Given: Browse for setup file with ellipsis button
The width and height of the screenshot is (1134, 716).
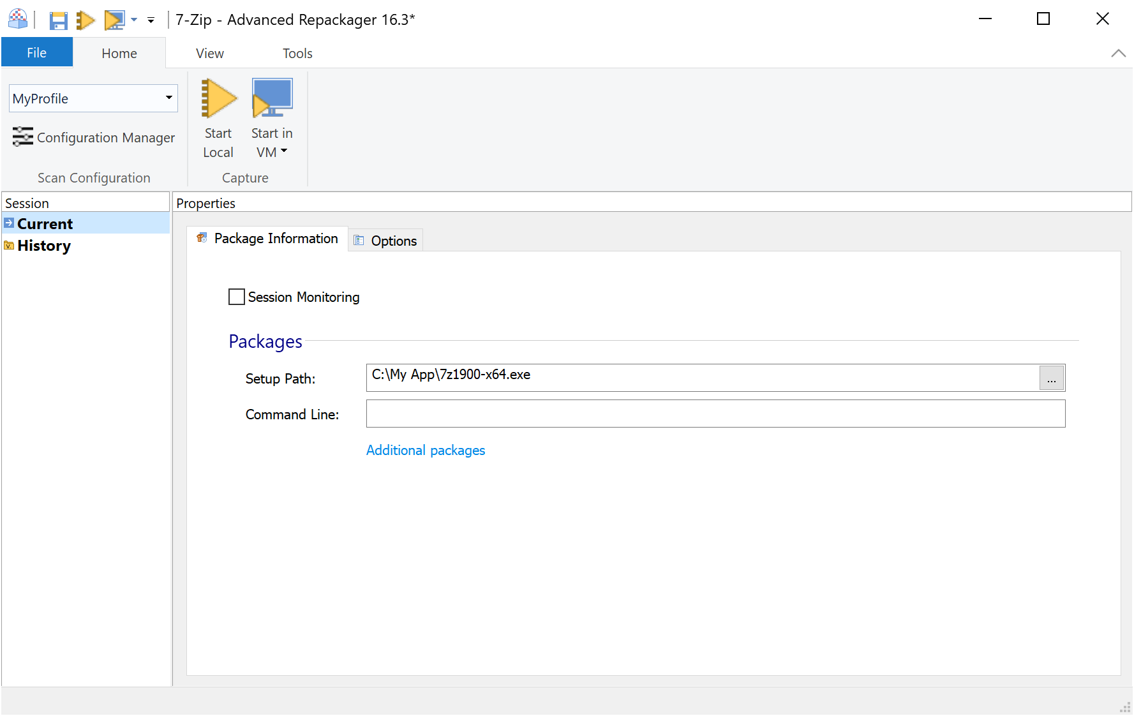Looking at the screenshot, I should [1052, 378].
